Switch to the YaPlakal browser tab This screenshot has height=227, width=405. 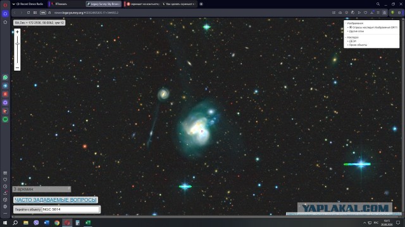(66, 4)
